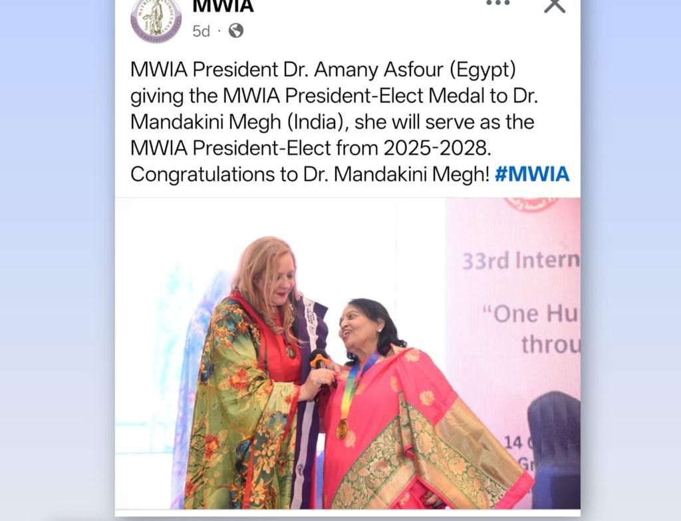Click the 'One Hu' banner quote text
This screenshot has height=521, width=681.
point(531,313)
